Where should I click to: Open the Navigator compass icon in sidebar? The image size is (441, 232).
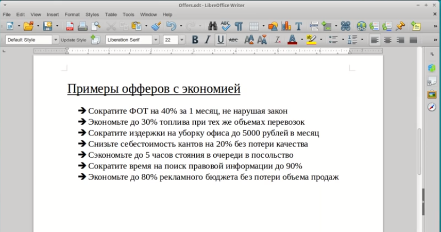point(432,107)
